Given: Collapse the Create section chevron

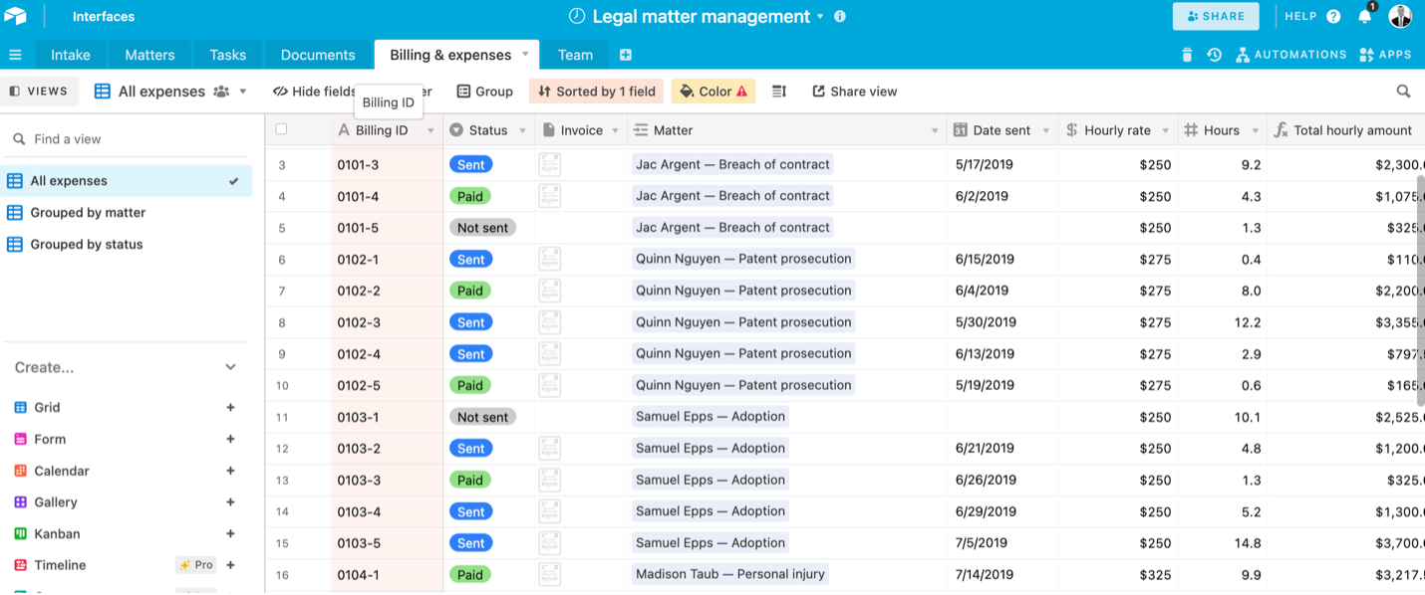Looking at the screenshot, I should (x=230, y=367).
